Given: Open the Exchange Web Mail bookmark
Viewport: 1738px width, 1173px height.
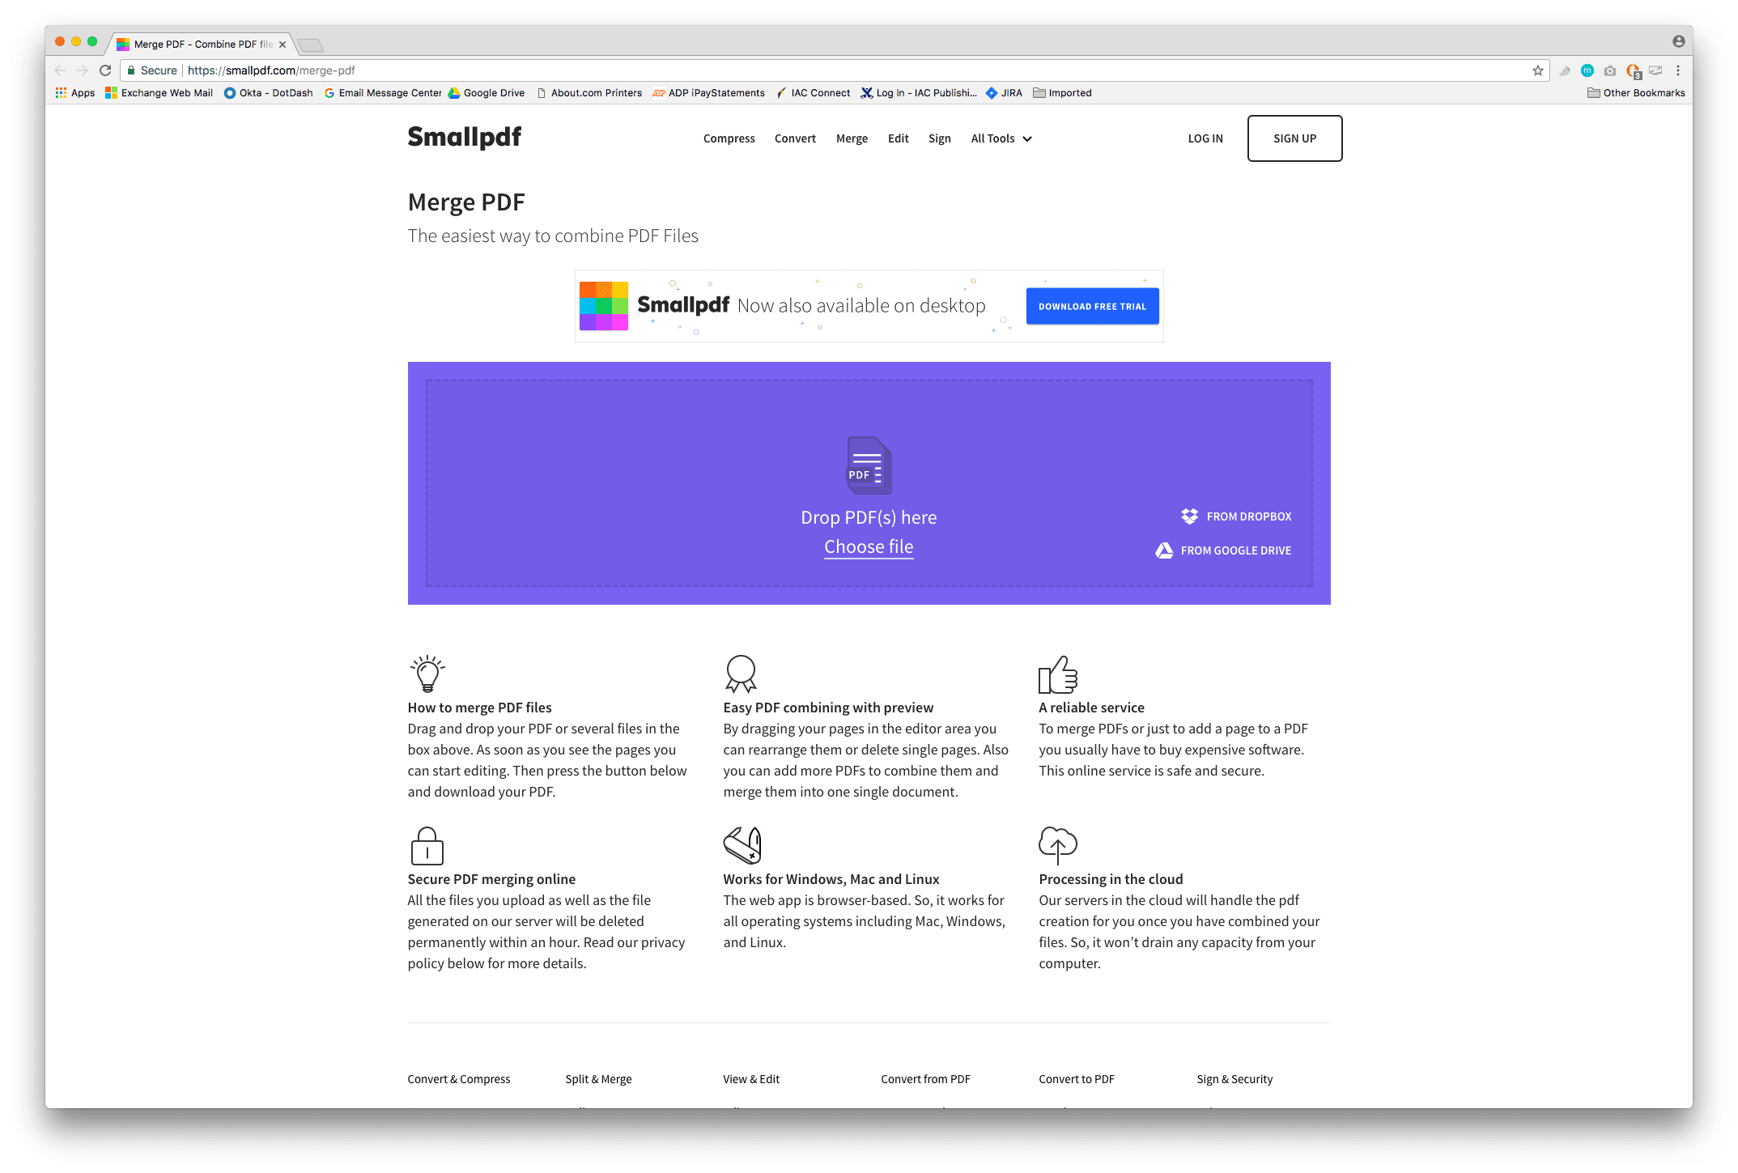Looking at the screenshot, I should [x=159, y=93].
